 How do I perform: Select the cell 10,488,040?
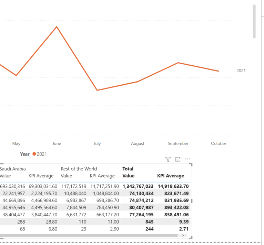(75, 194)
